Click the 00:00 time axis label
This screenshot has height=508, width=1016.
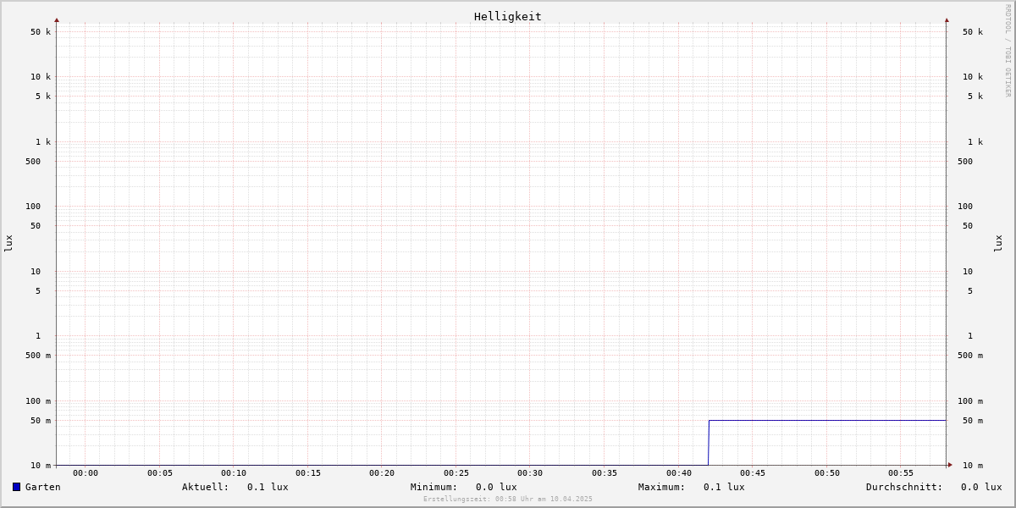click(x=86, y=473)
